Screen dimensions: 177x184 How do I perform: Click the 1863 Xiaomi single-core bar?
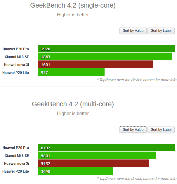[105, 57]
